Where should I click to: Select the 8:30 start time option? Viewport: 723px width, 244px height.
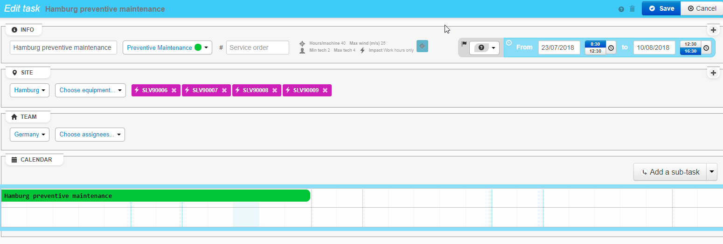595,44
